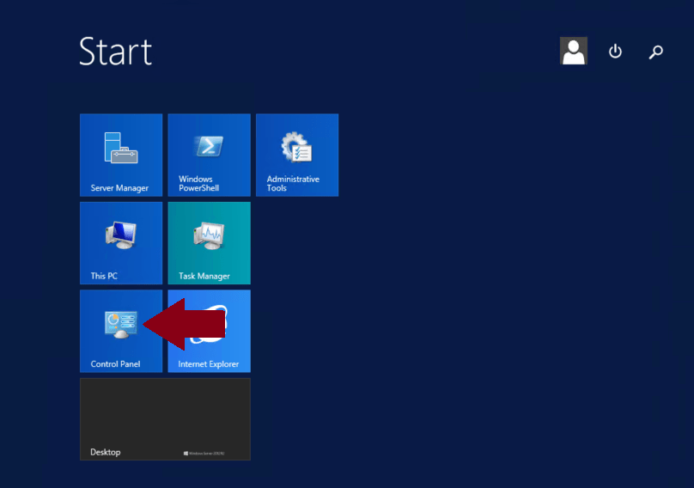Open the Administrative Tools tile
This screenshot has height=488, width=694.
coord(297,155)
